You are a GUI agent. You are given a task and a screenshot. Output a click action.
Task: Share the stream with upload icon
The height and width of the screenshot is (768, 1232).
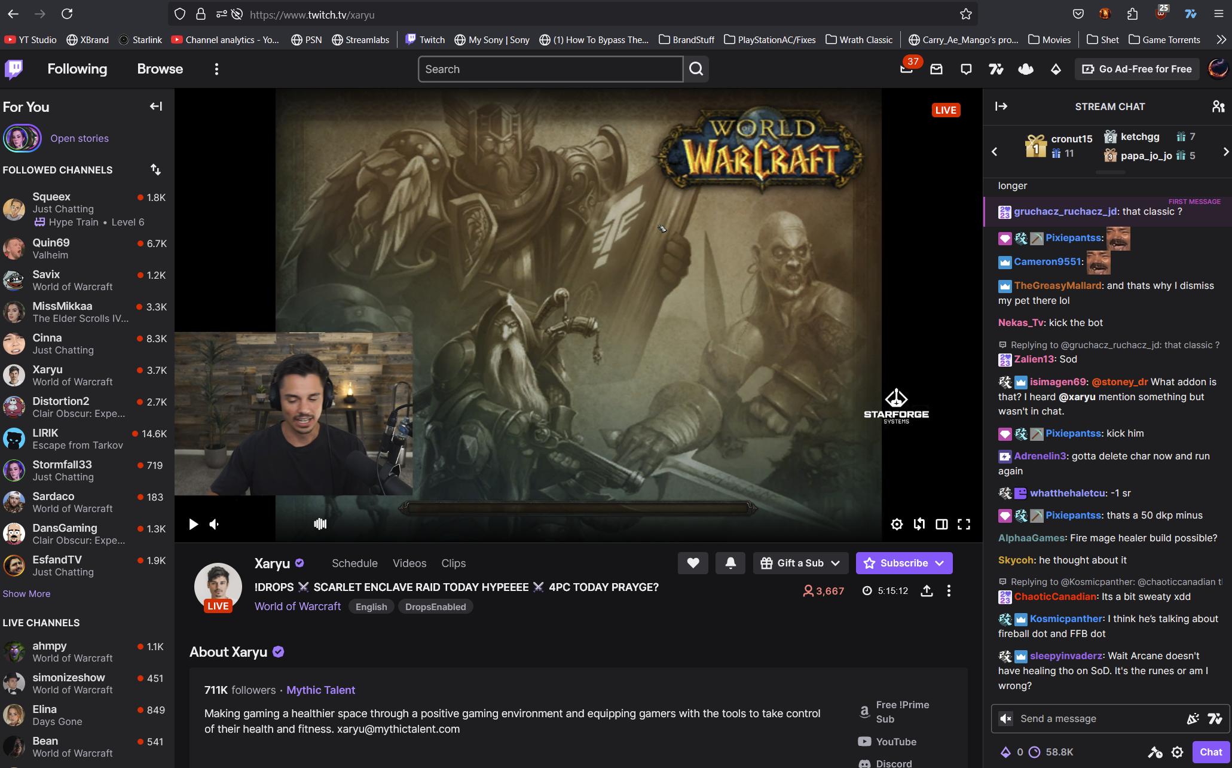click(927, 591)
